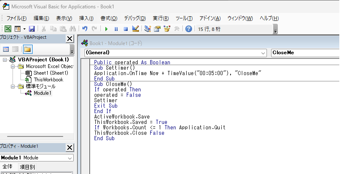Run the macro with the green play icon
Image resolution: width=346 pixels, height=174 pixels.
pos(106,29)
